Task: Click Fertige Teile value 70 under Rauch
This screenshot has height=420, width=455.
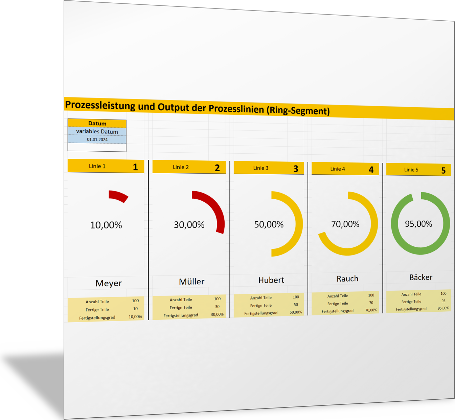Action: tap(371, 303)
